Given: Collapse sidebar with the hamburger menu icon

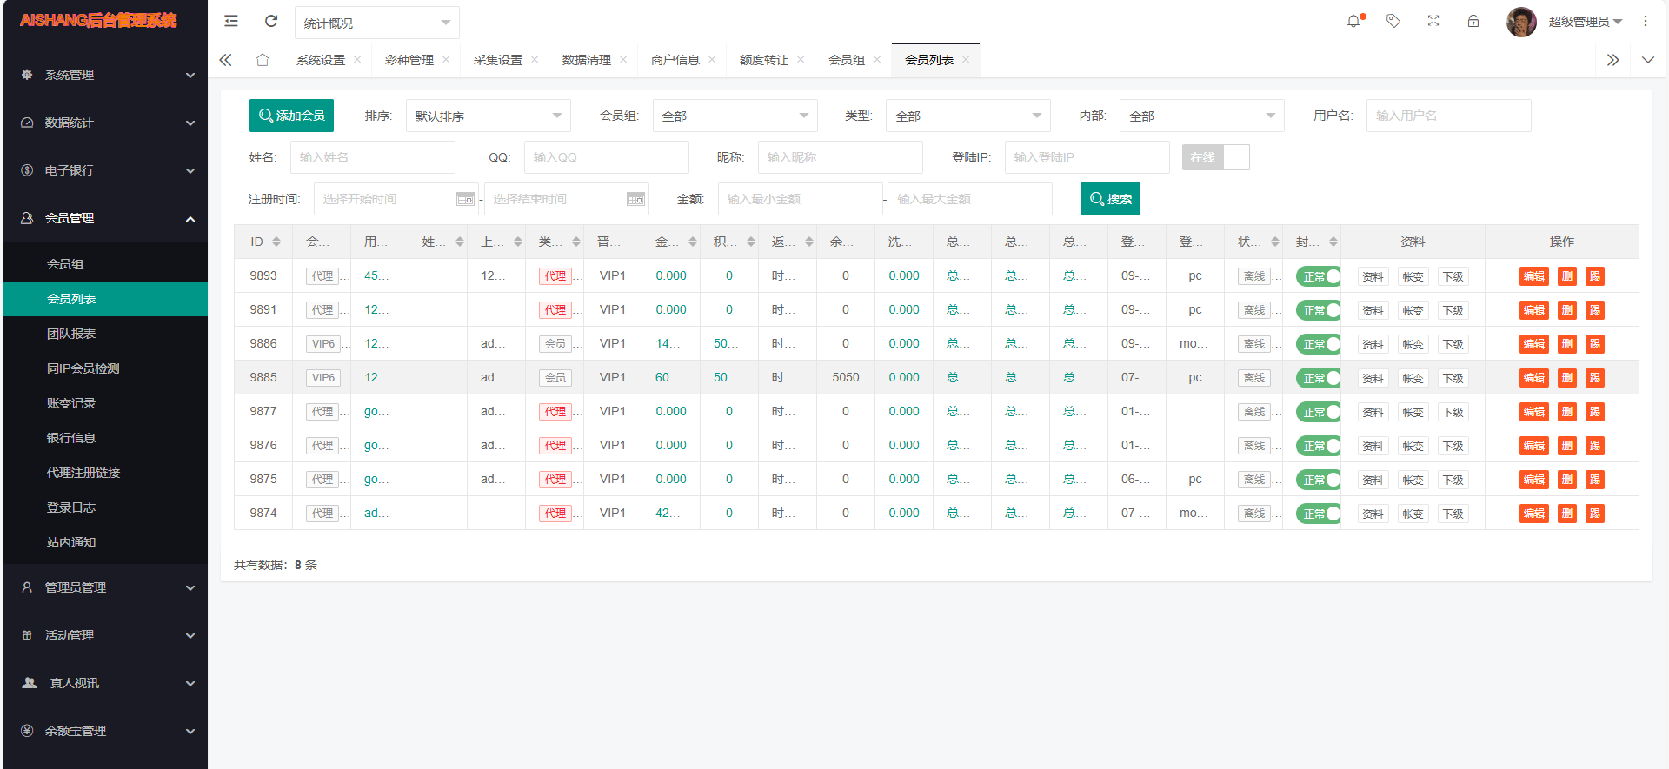Looking at the screenshot, I should (231, 21).
